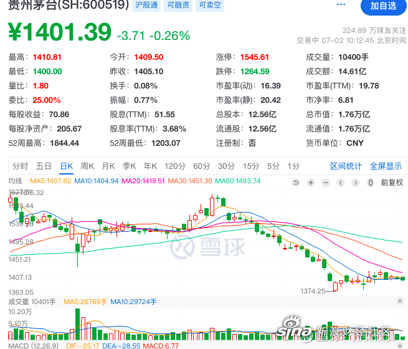Click the volume MA5:26769手 label
Screen dimensions: 408x349
pos(85,302)
